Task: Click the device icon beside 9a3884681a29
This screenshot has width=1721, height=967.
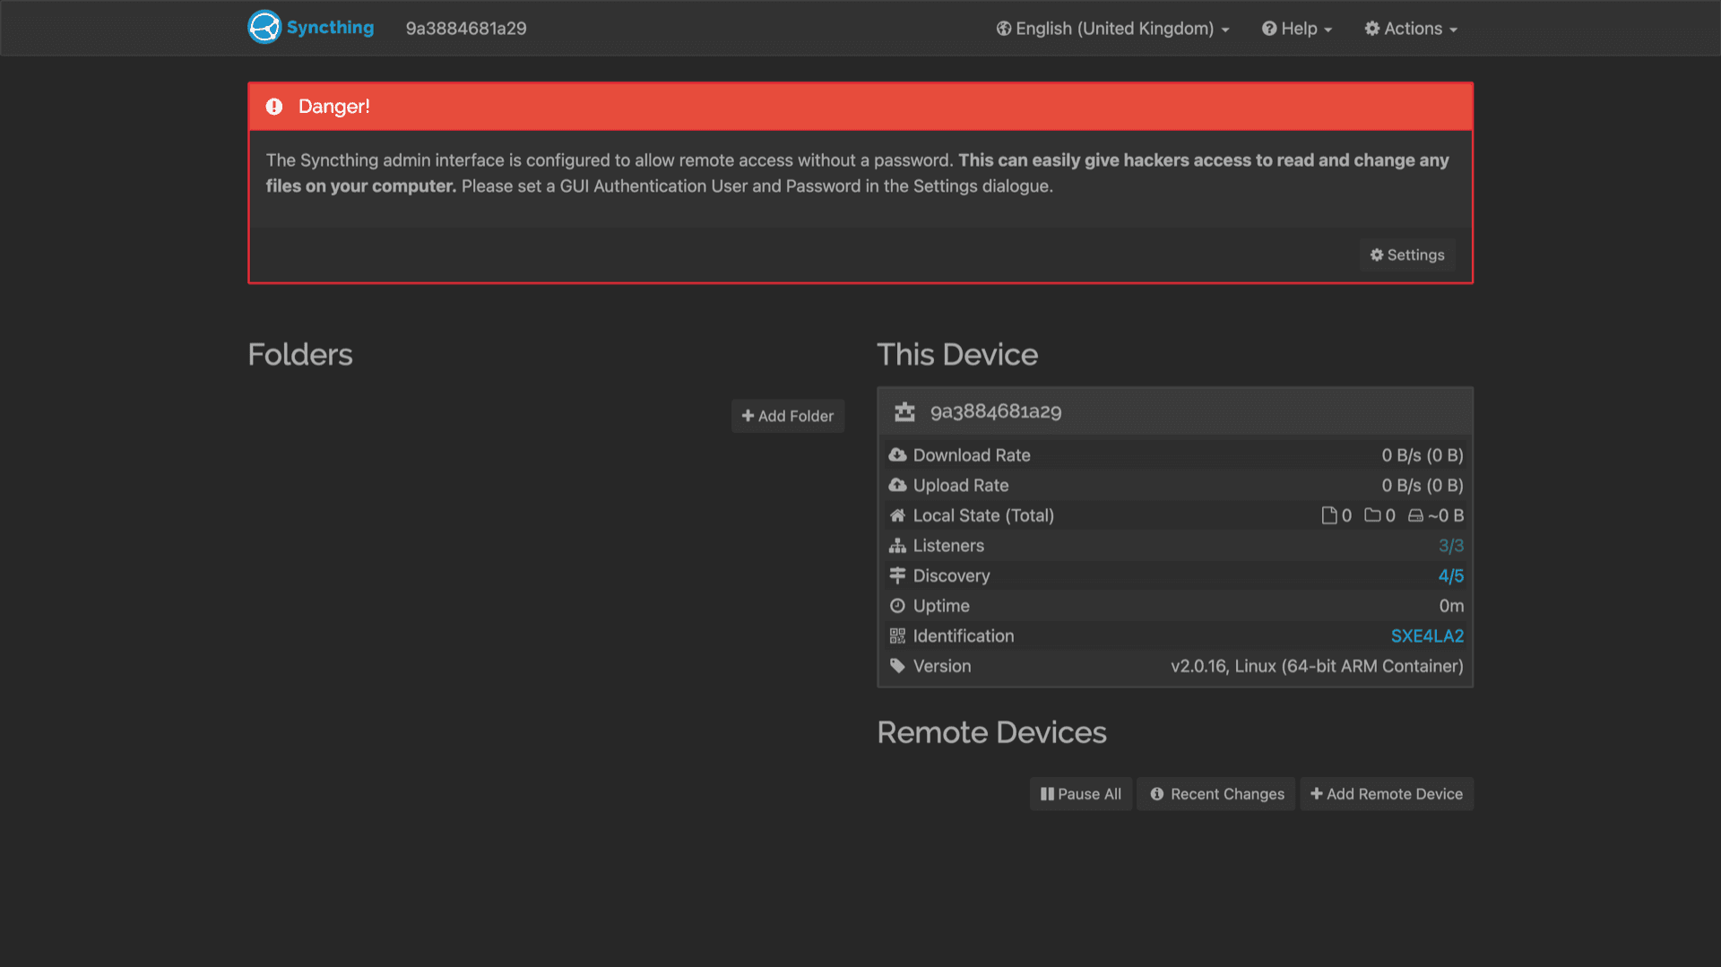Action: click(x=904, y=411)
